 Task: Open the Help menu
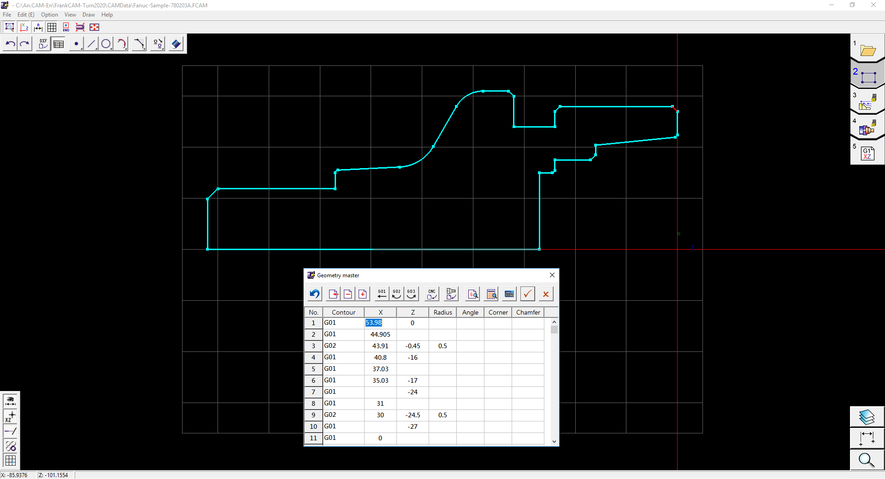pos(107,15)
